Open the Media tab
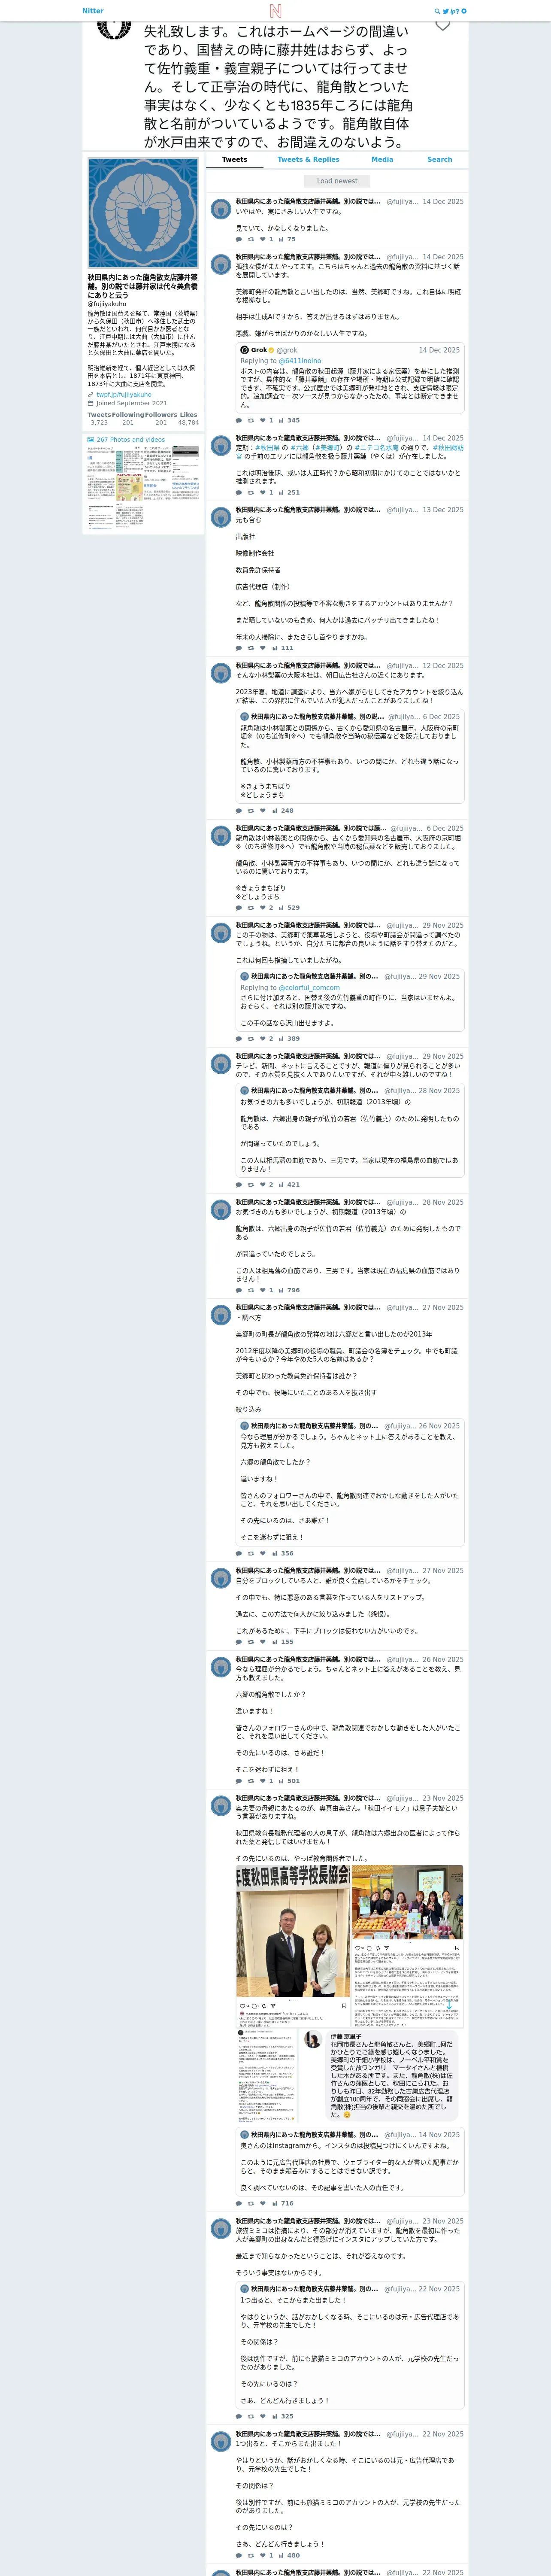Viewport: 551px width, 2576px height. [x=382, y=160]
